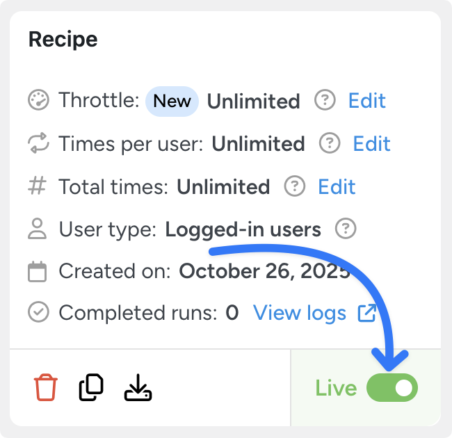
Task: Click the person icon beside User type
Action: click(x=38, y=229)
